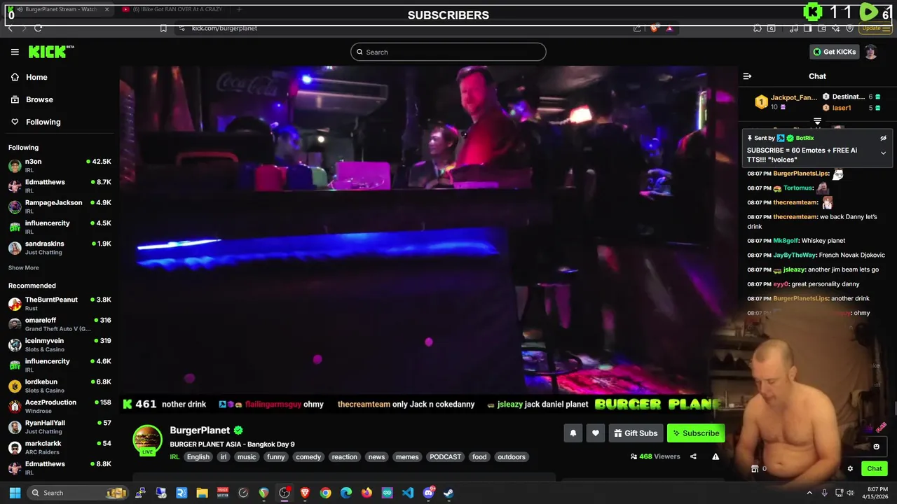
Task: Open n3on channel from Following list
Action: tap(60, 165)
